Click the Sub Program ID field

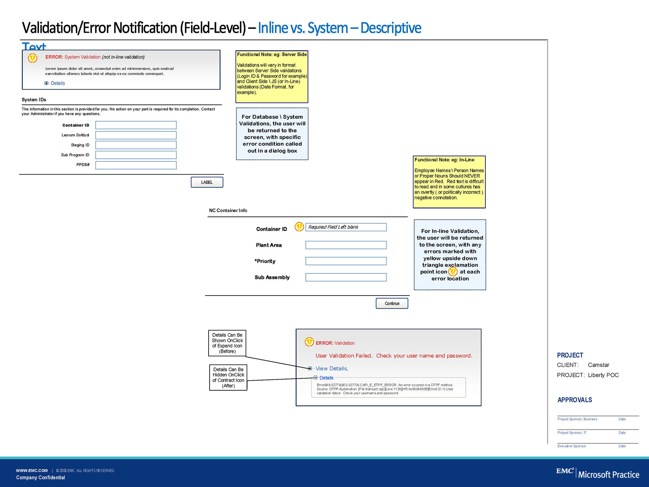[x=136, y=155]
